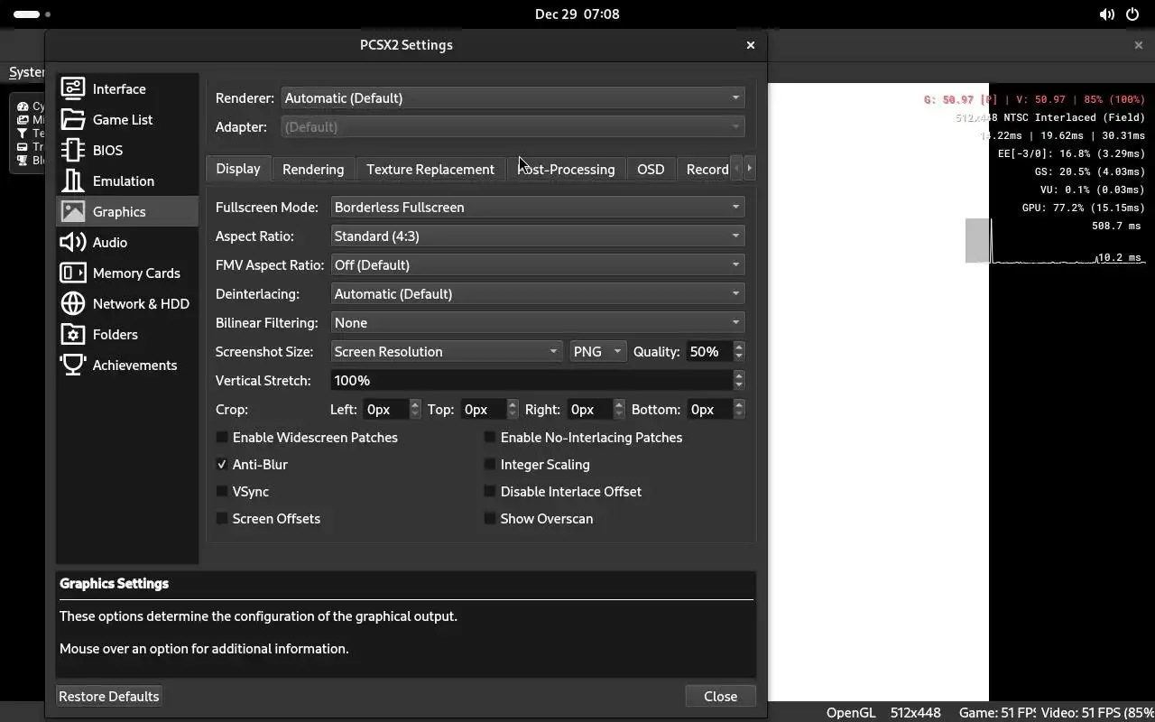Toggle Integer Scaling checkbox
Viewport: 1155px width, 722px height.
490,464
